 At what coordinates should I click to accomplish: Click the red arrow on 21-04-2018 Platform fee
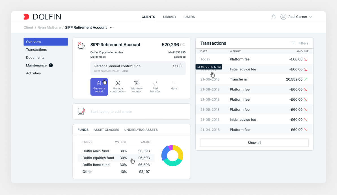tap(306, 130)
